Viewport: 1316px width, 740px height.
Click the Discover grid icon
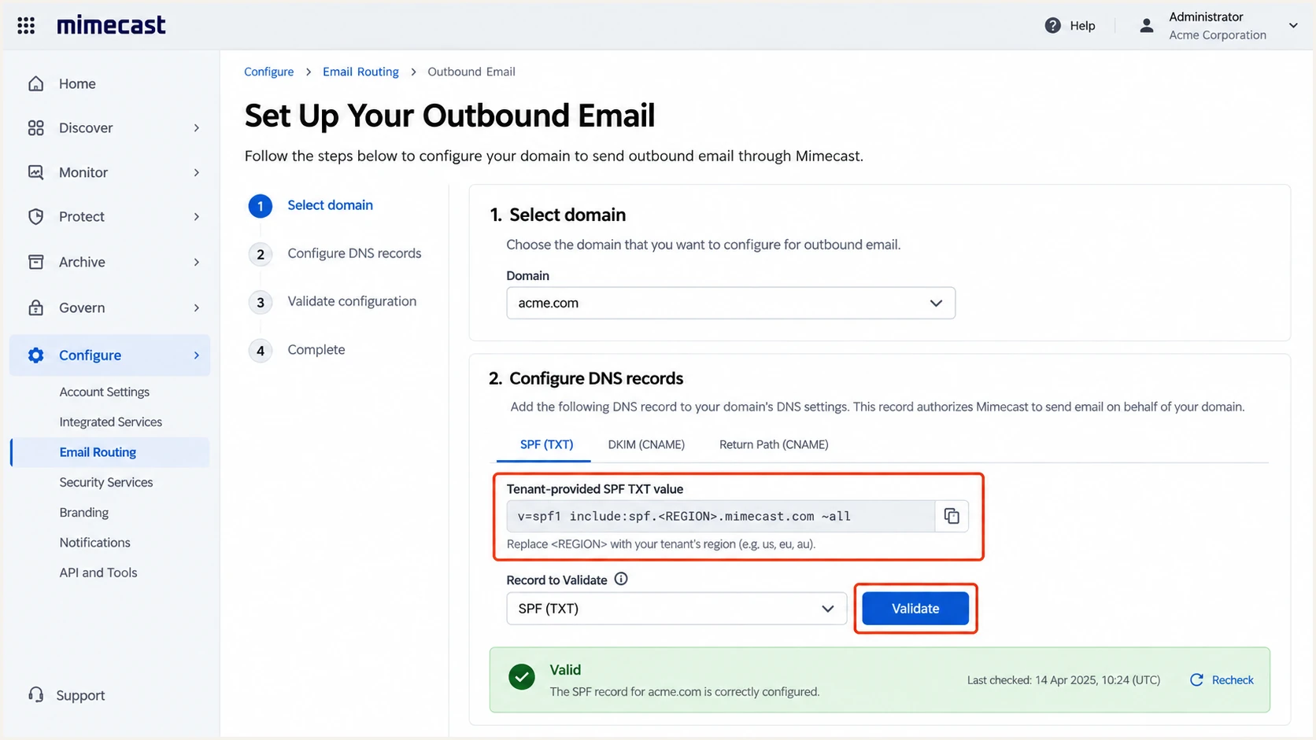tap(36, 127)
